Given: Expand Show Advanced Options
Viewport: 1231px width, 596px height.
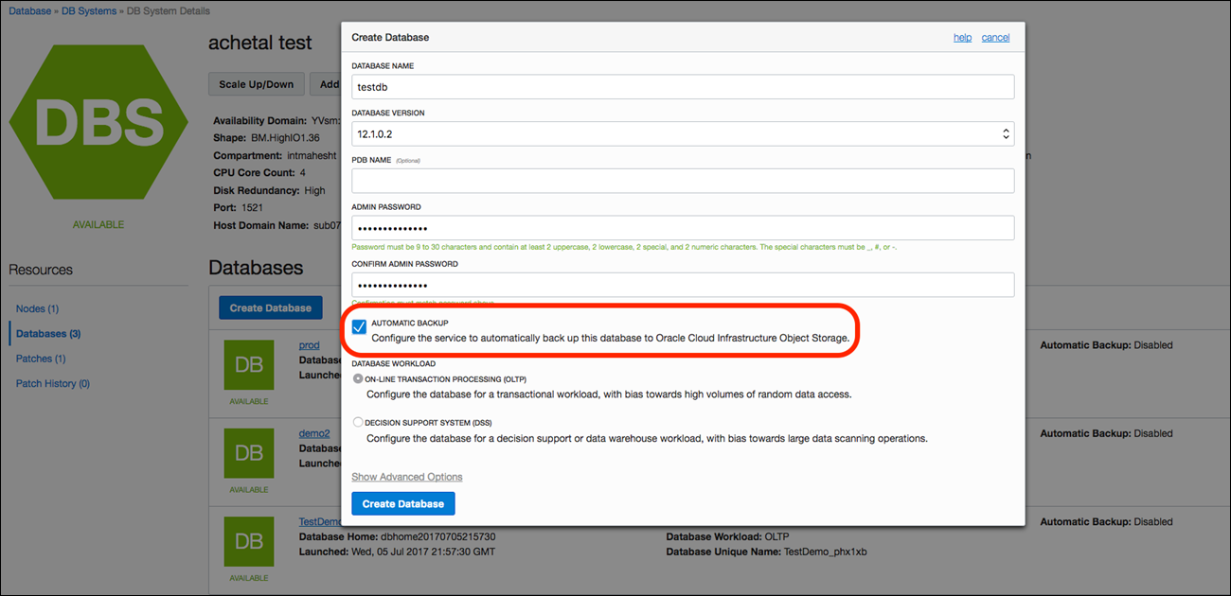Looking at the screenshot, I should tap(407, 477).
